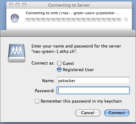Click the keychain checkbox label text
This screenshot has height=124, width=136.
click(x=81, y=101)
